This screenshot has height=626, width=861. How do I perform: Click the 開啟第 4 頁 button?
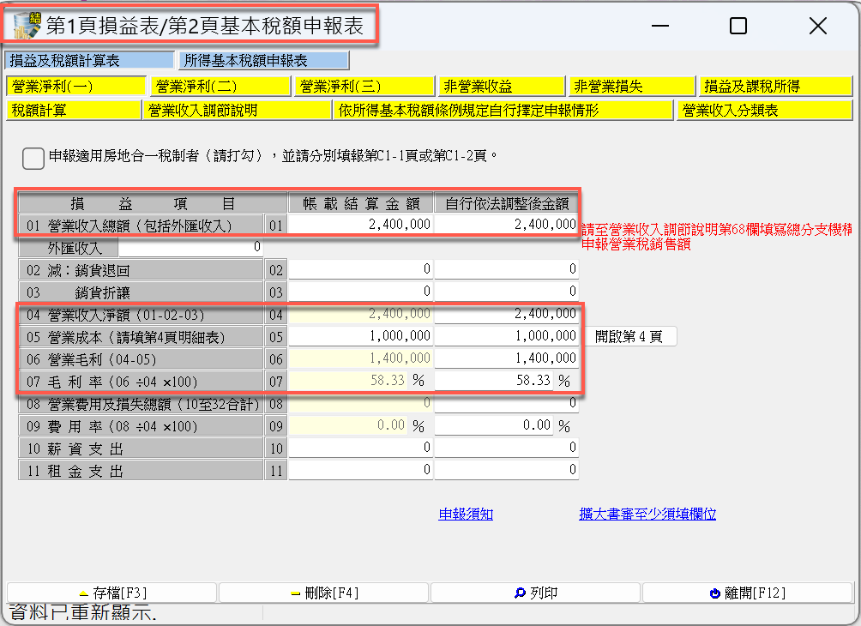[629, 336]
